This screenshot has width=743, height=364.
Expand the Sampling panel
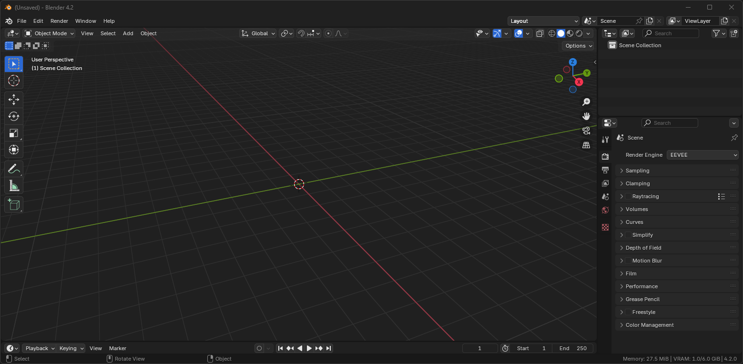tap(677, 171)
